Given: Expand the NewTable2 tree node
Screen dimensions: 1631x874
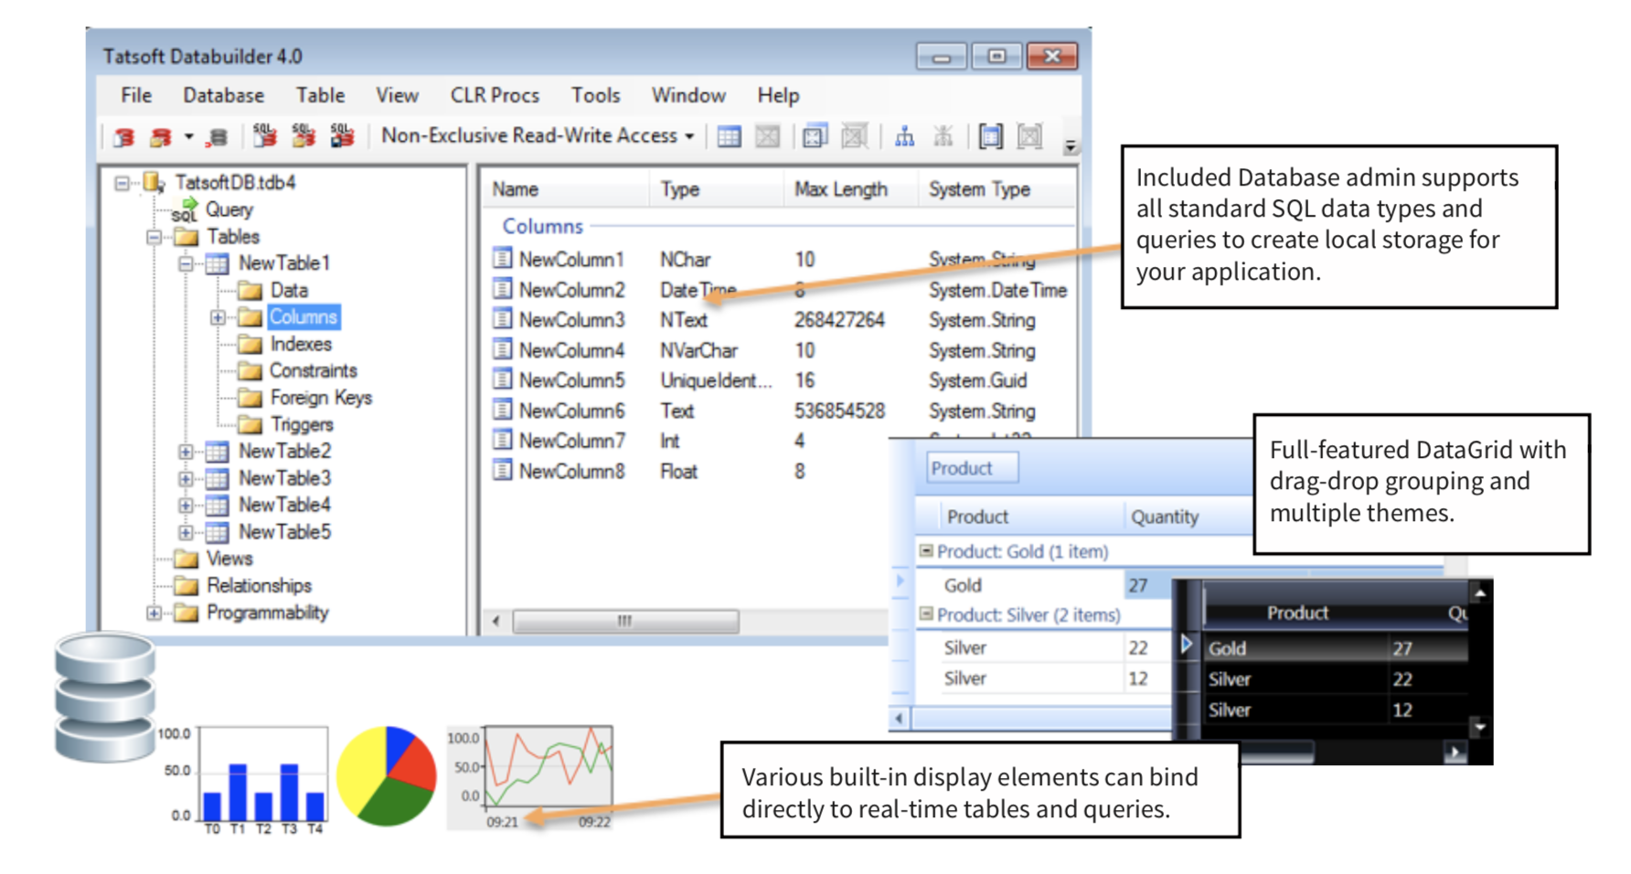Looking at the screenshot, I should pos(186,452).
